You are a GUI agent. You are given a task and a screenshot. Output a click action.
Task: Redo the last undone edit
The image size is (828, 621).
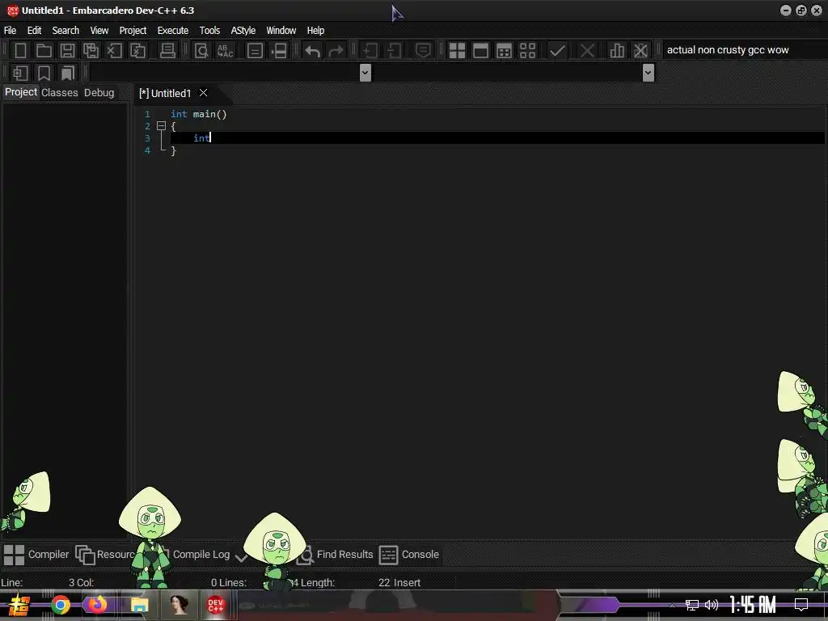[336, 51]
